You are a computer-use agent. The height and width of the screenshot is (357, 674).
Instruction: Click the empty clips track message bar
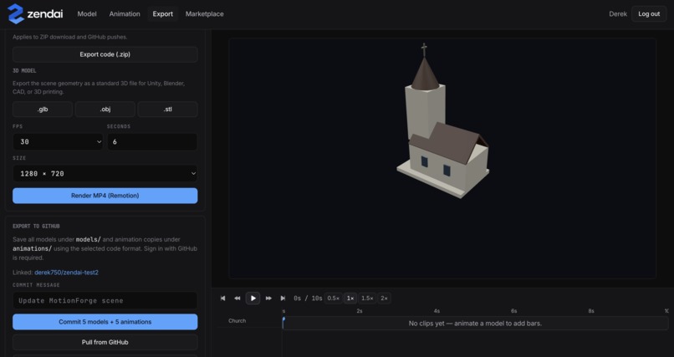click(x=475, y=323)
